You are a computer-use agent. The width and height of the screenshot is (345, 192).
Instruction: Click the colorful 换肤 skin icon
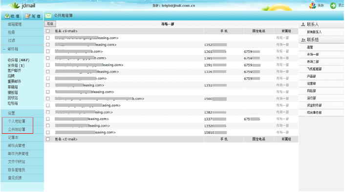coord(312,5)
